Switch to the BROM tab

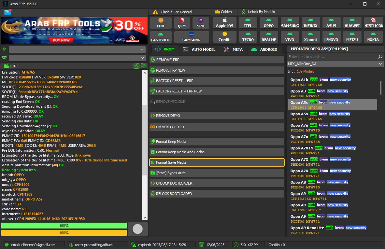tap(164, 49)
